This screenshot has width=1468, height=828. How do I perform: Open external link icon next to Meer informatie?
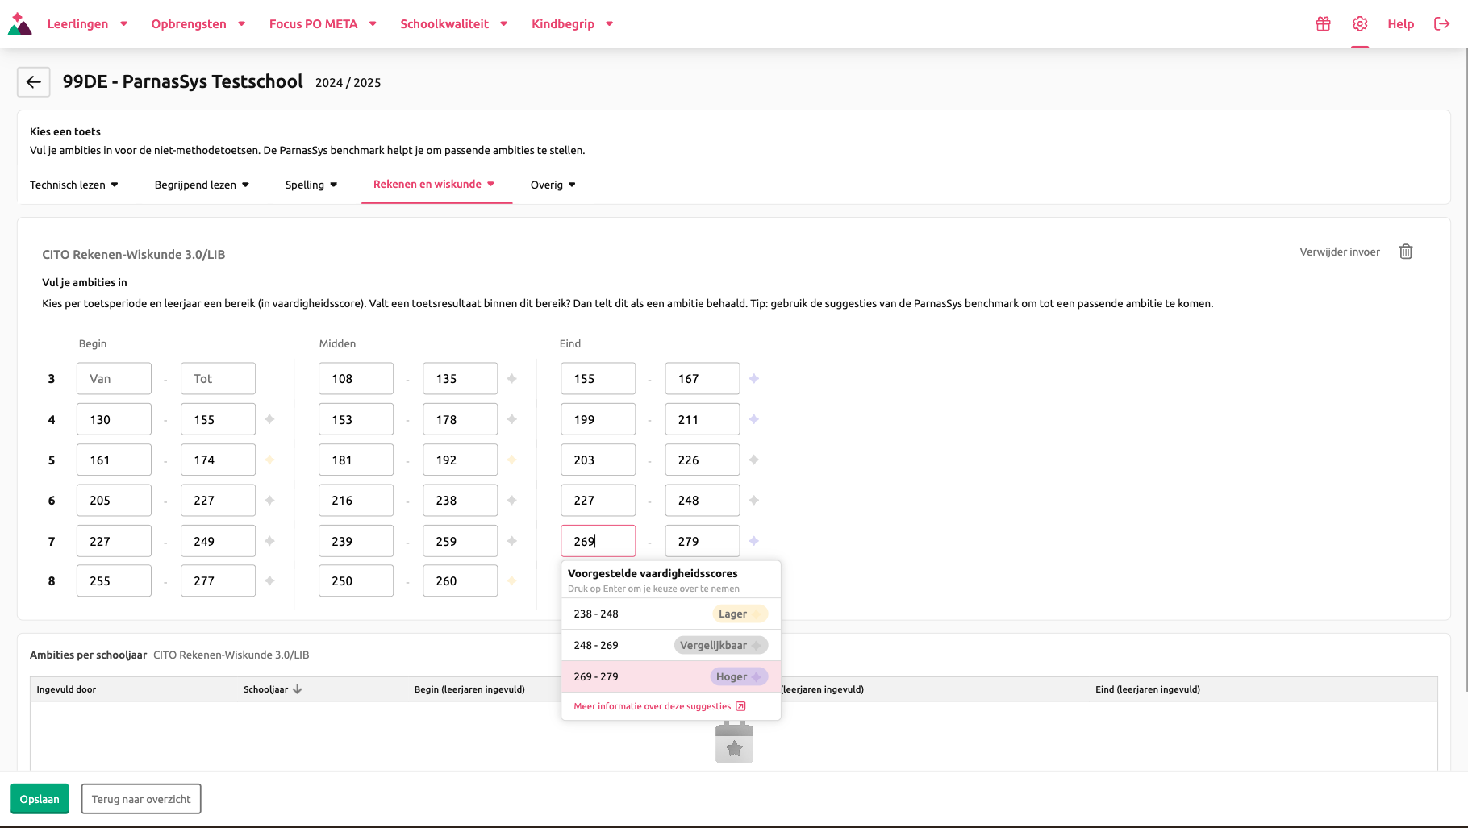point(740,706)
